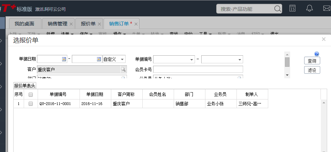Screen dimensions: 331x152
Task: Click the 序号 column header
Action: pos(18,94)
